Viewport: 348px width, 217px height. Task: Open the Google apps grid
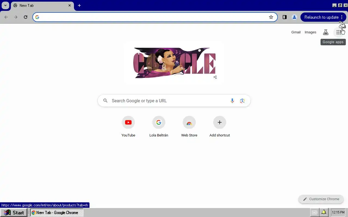click(x=338, y=32)
